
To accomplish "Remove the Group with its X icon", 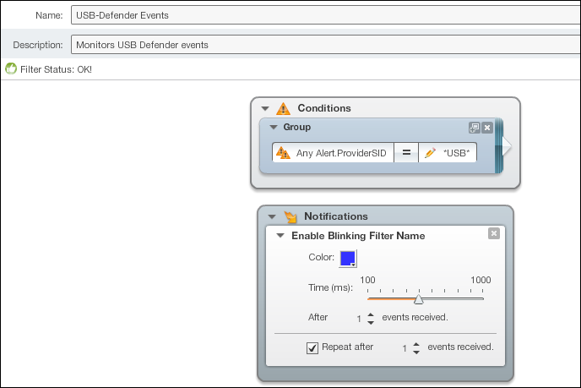I will click(487, 128).
